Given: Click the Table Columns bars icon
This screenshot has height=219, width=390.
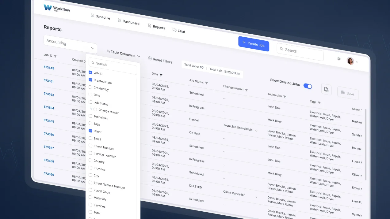Looking at the screenshot, I should [108, 51].
